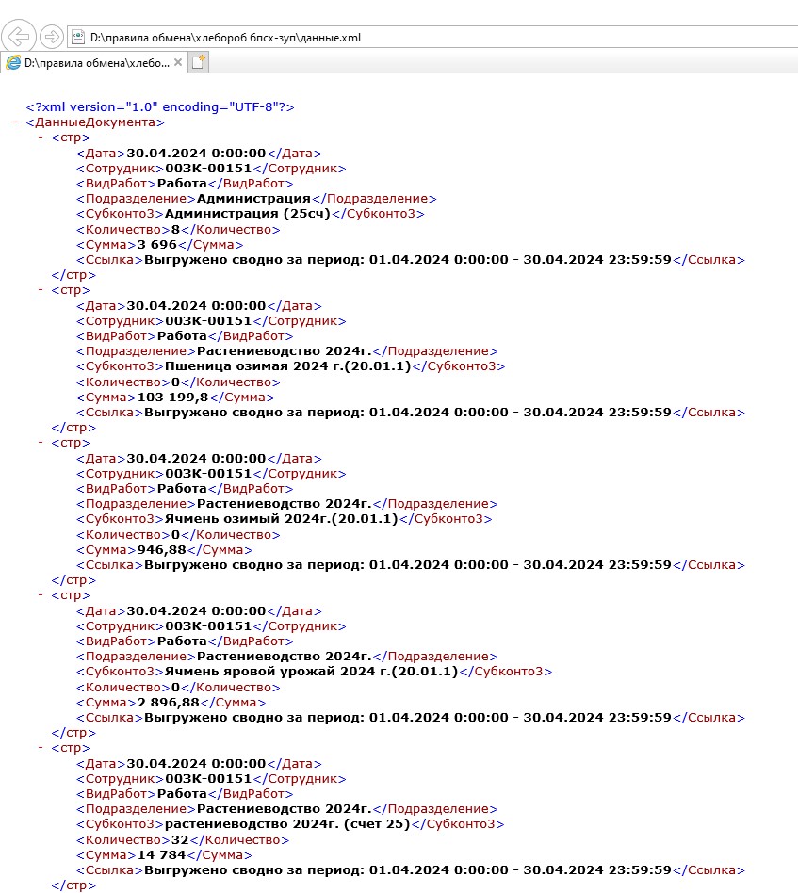The image size is (798, 893).
Task: Close the данные.xml tab
Action: pyautogui.click(x=177, y=63)
